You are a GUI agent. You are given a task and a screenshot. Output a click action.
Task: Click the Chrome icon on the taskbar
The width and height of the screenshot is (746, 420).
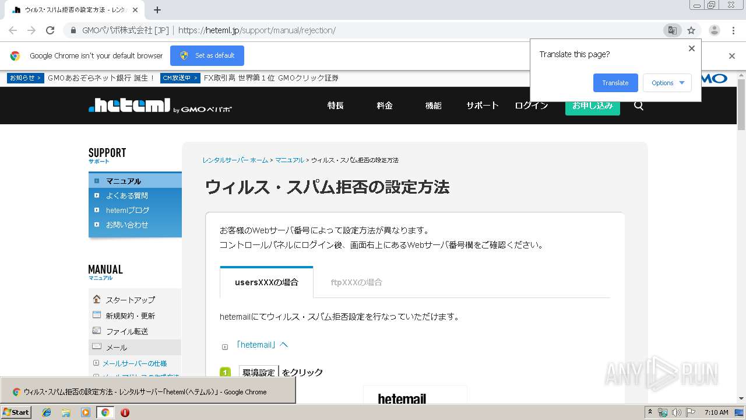pyautogui.click(x=105, y=412)
